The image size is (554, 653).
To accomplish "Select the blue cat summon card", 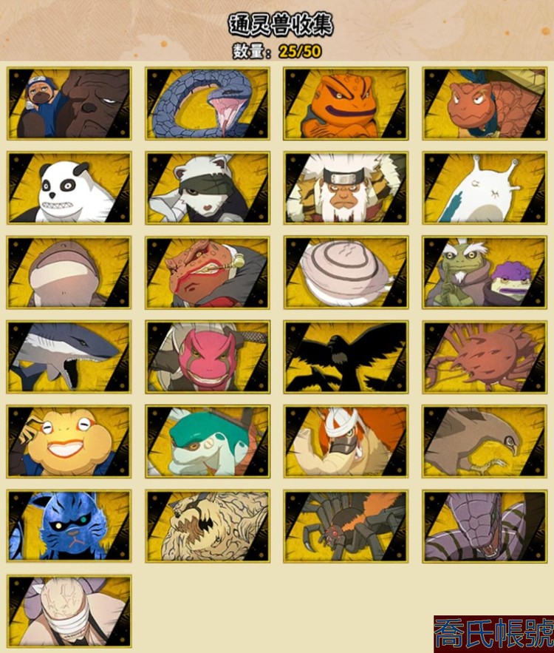I will [x=69, y=526].
